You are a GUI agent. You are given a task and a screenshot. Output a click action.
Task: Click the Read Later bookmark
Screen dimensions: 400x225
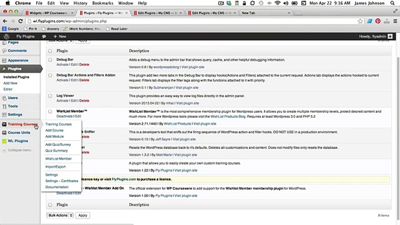tap(117, 29)
